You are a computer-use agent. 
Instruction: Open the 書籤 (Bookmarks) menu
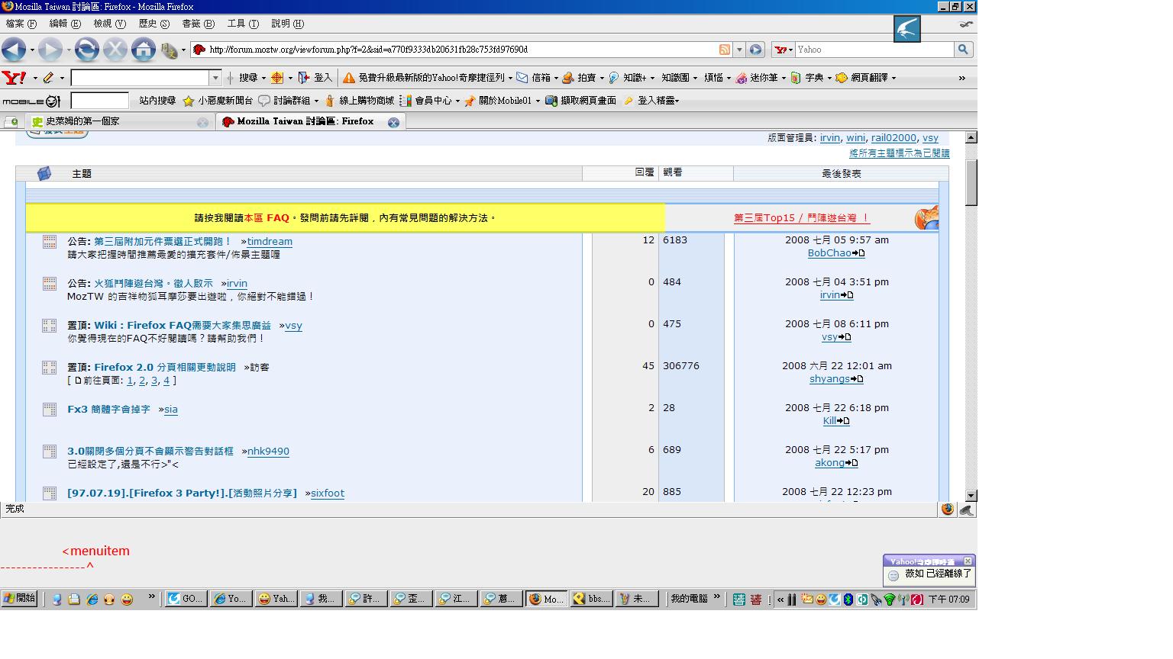pyautogui.click(x=198, y=24)
